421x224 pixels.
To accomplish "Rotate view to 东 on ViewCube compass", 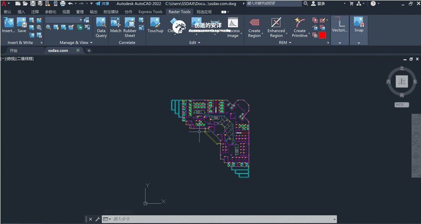I will click(x=415, y=82).
